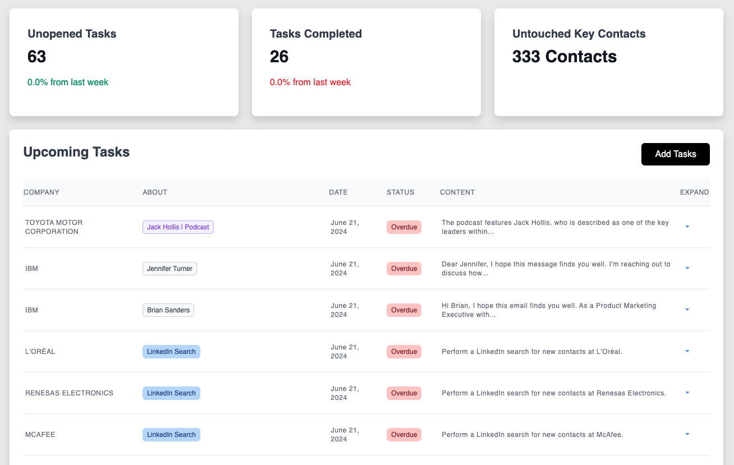Open the Jack Hollis | Podcast tag
The height and width of the screenshot is (465, 734).
(x=178, y=227)
